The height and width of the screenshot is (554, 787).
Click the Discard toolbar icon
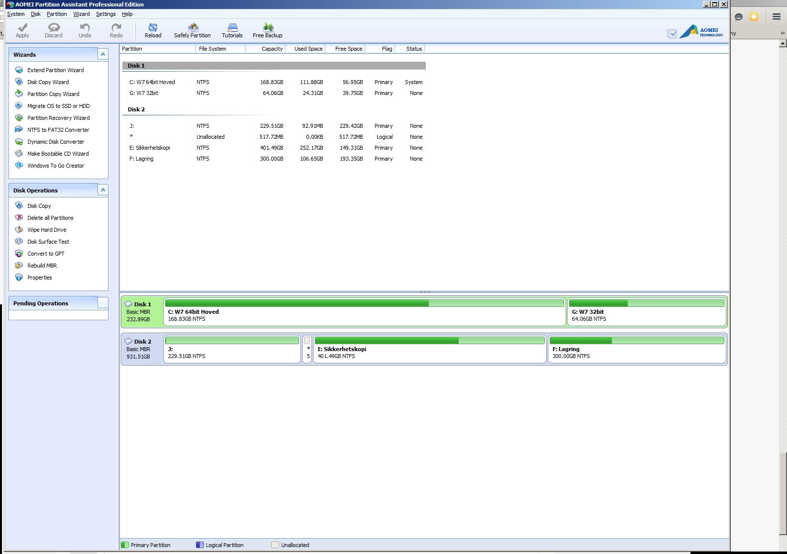click(54, 27)
